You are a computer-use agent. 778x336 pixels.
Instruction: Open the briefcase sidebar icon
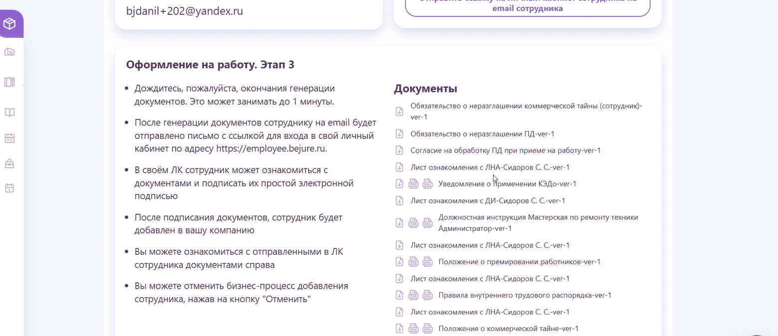coord(9,163)
